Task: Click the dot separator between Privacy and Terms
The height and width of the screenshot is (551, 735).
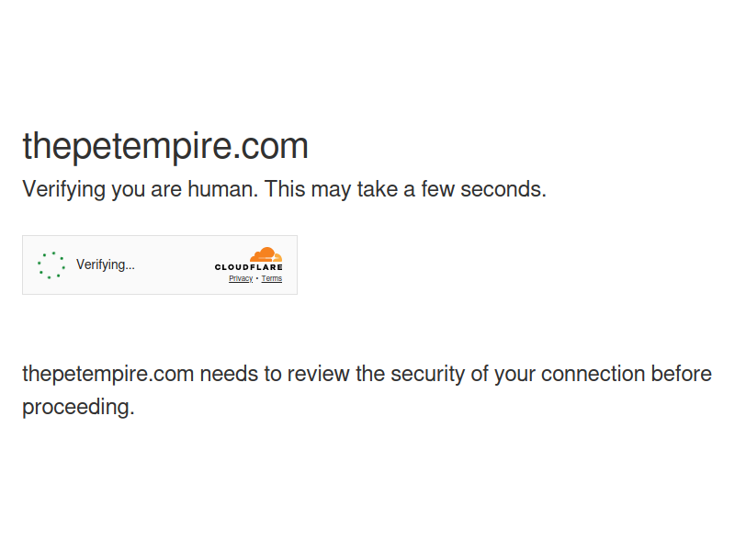Action: (x=257, y=278)
